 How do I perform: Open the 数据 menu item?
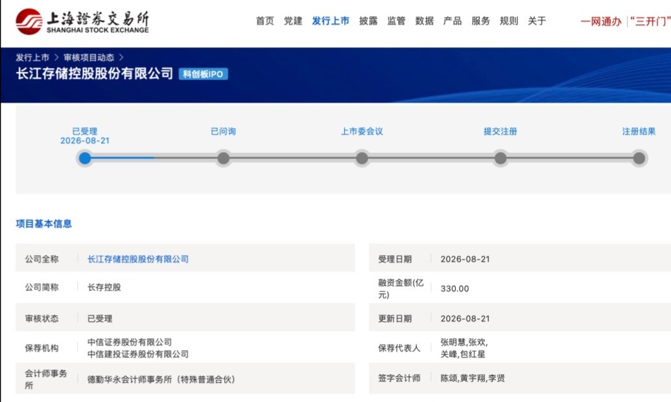(x=425, y=21)
